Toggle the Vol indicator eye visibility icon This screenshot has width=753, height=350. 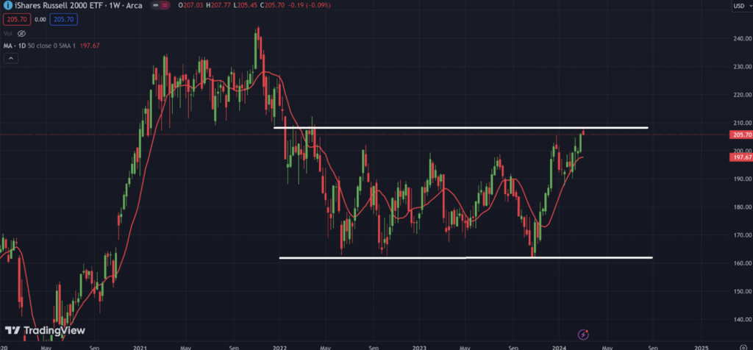pyautogui.click(x=21, y=34)
